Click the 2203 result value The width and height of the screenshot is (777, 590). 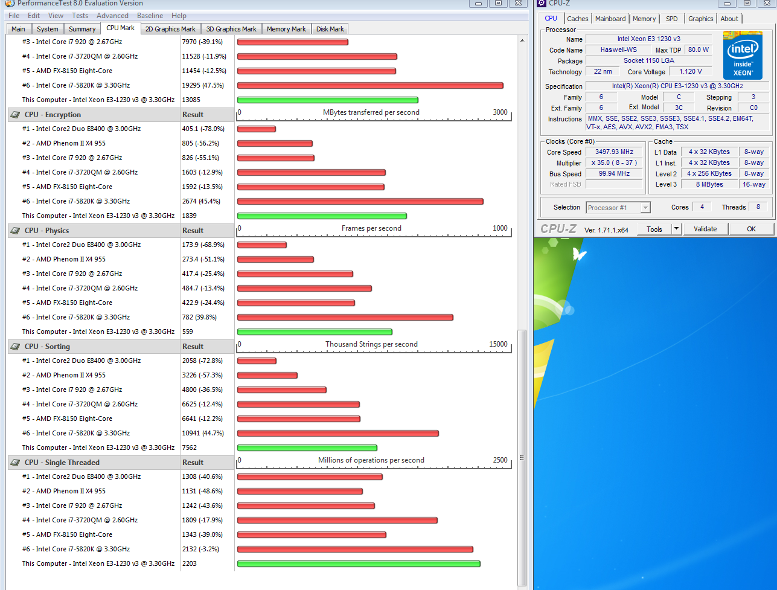pos(190,563)
